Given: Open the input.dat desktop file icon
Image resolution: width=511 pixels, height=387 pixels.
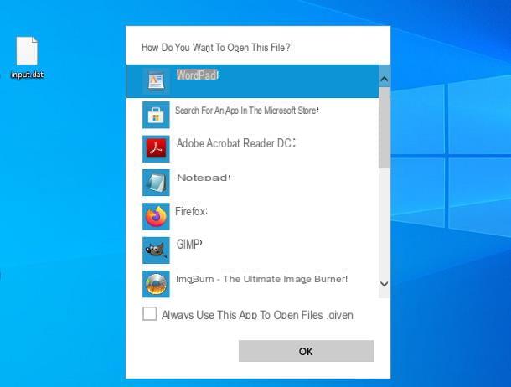Looking at the screenshot, I should (x=27, y=50).
